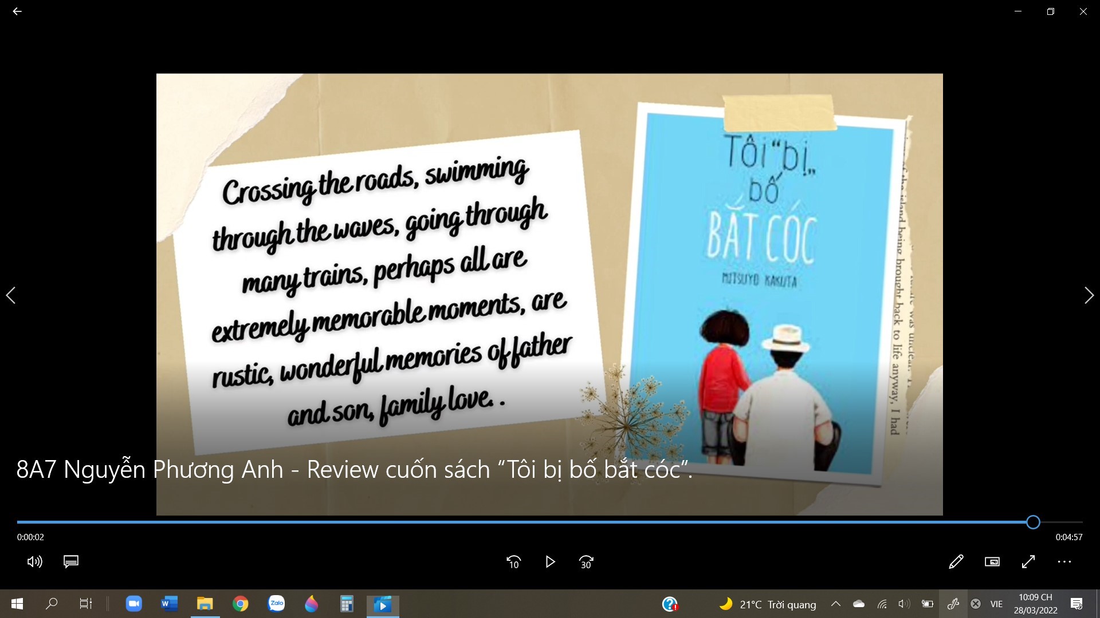Switch to mini view mode
The width and height of the screenshot is (1100, 618).
coord(992,562)
